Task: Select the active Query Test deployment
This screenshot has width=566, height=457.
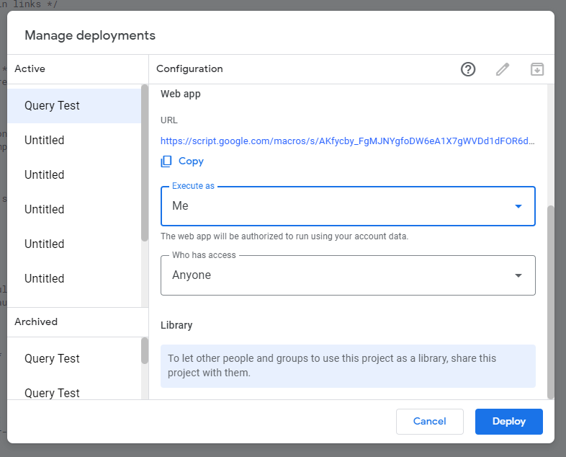Action: [74, 105]
